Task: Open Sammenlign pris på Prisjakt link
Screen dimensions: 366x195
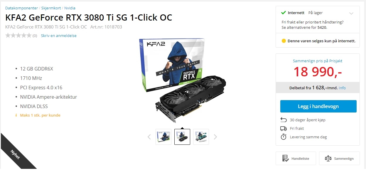Action: (x=318, y=61)
